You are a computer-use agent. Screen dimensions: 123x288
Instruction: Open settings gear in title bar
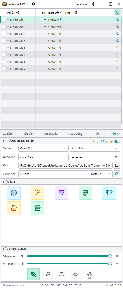tap(94, 4)
